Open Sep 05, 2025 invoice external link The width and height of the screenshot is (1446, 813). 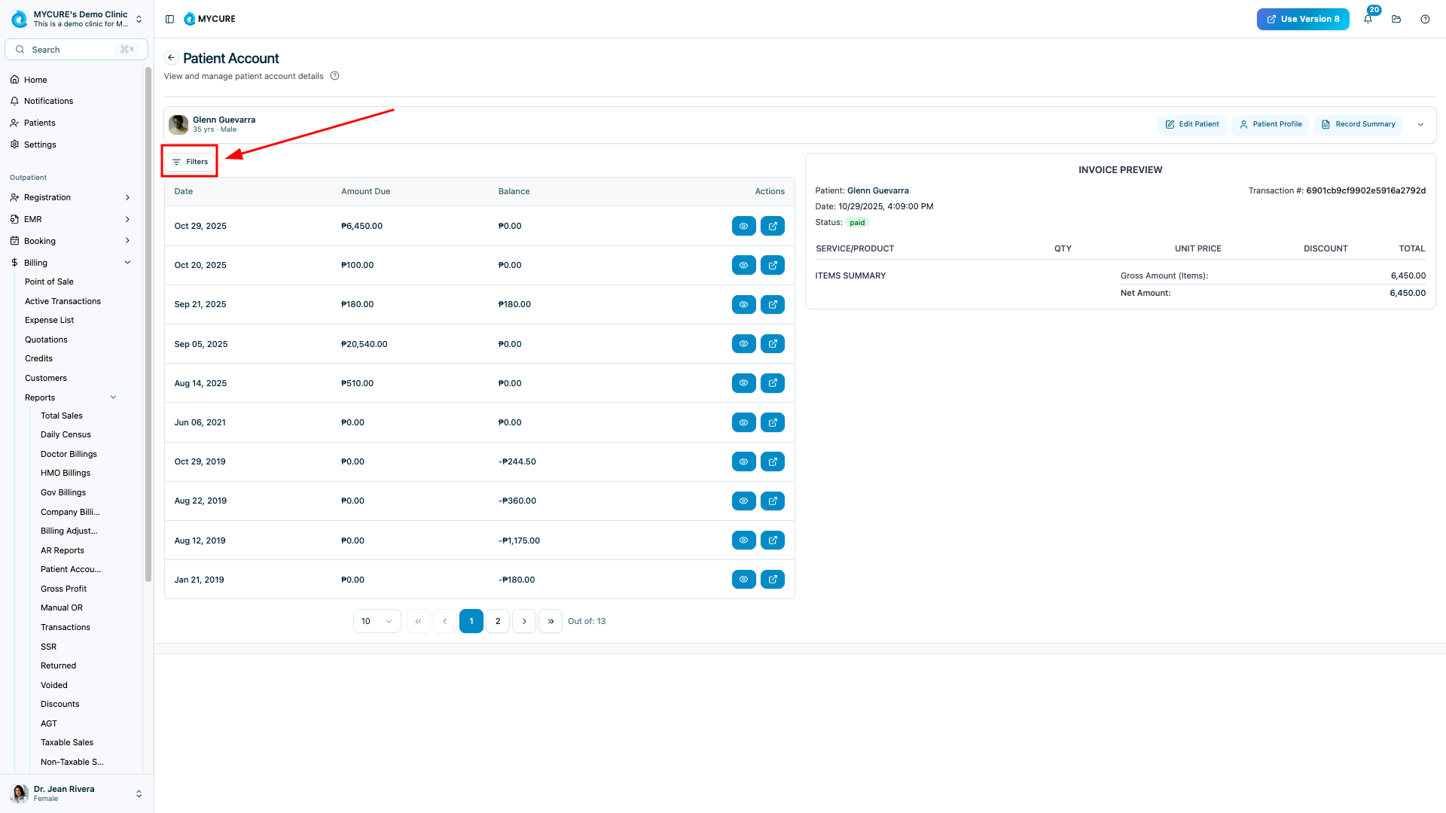tap(772, 344)
